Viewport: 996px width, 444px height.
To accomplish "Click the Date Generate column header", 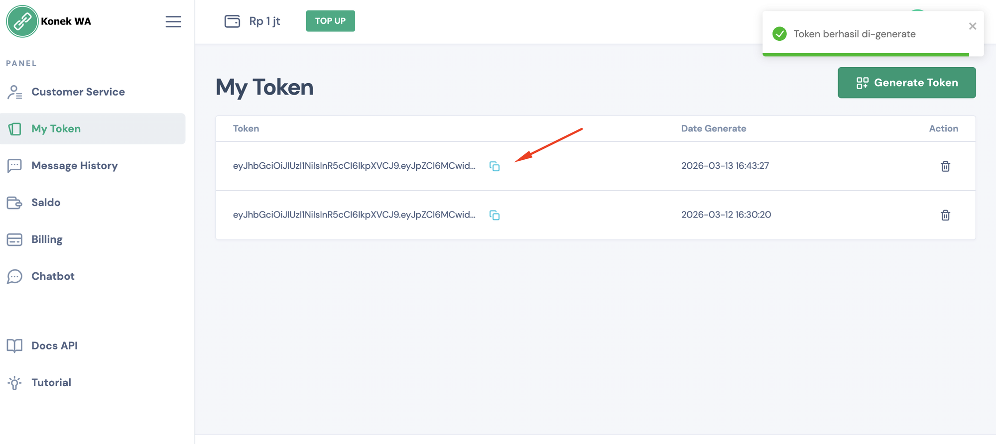I will [x=713, y=128].
